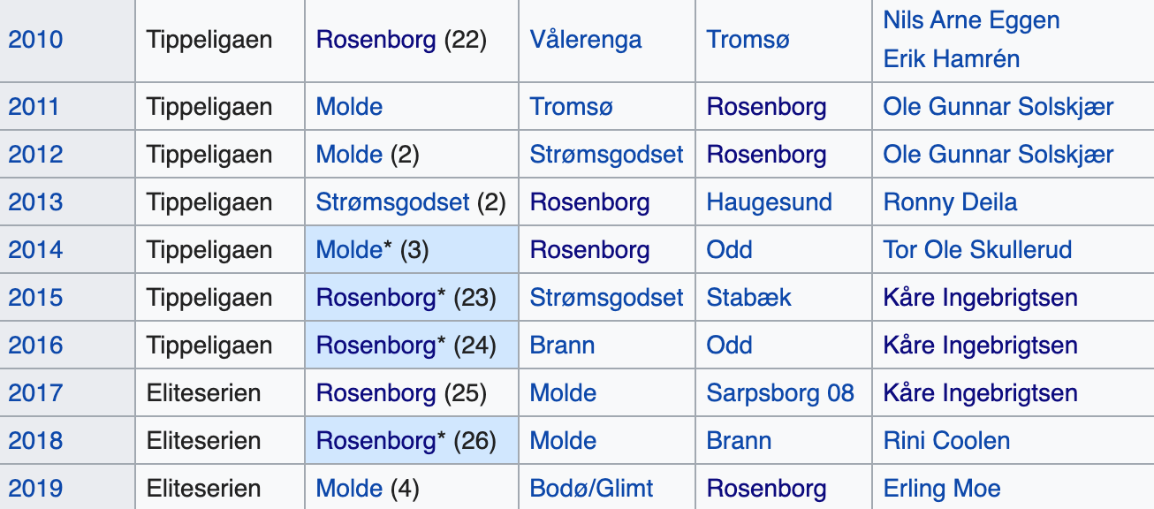Open Haugesund link
Screen dimensions: 1154x509
pyautogui.click(x=769, y=202)
